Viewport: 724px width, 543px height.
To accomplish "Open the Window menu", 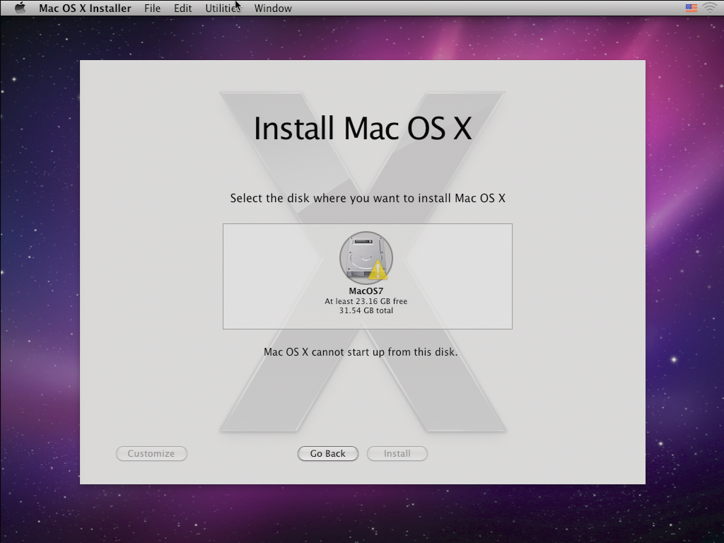I will (273, 8).
